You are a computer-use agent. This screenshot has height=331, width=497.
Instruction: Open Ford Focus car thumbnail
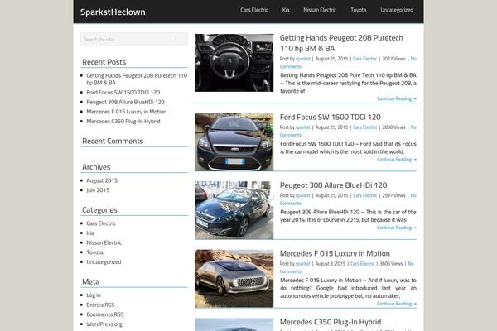pos(234,142)
